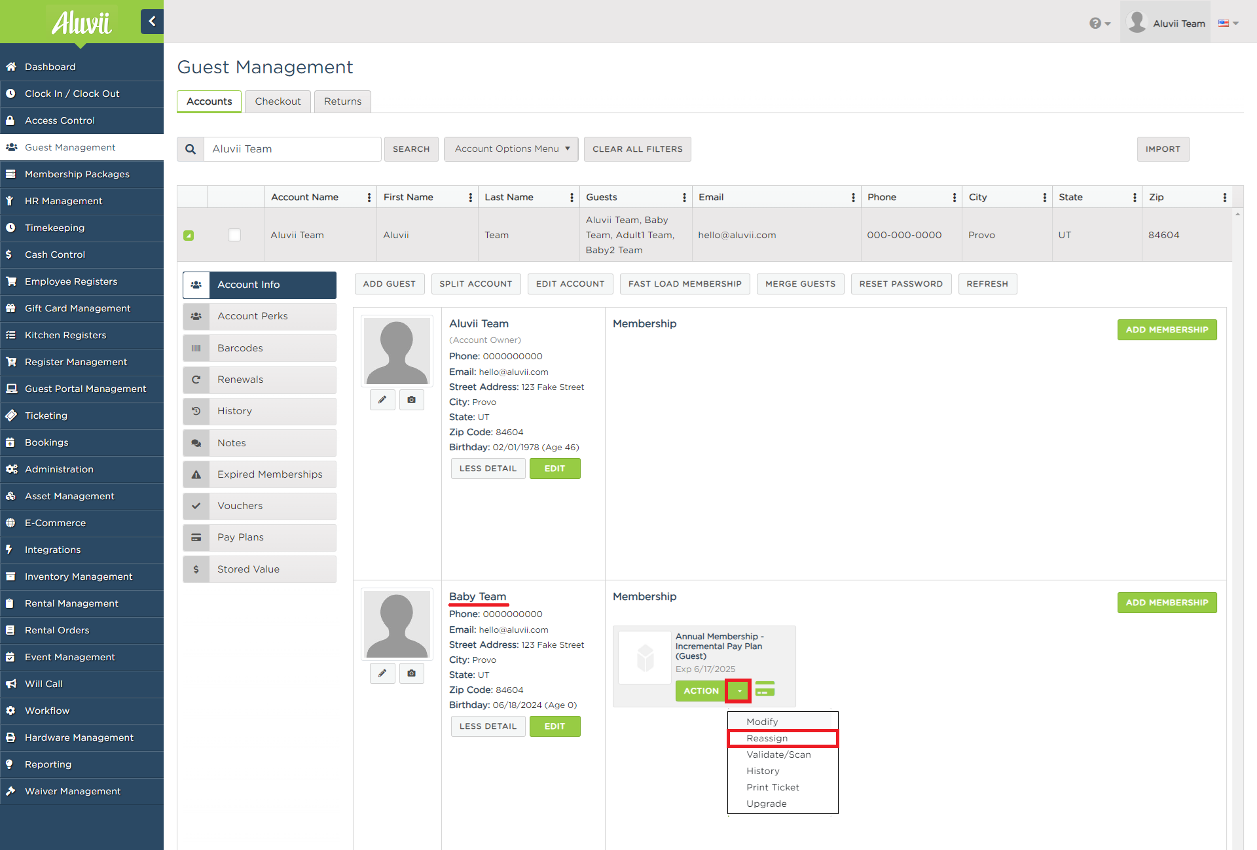Open the Email column options menu

[853, 198]
